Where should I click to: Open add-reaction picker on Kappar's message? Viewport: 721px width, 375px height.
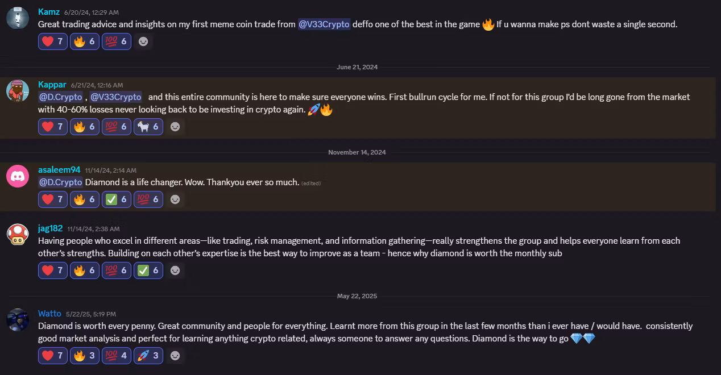click(175, 127)
